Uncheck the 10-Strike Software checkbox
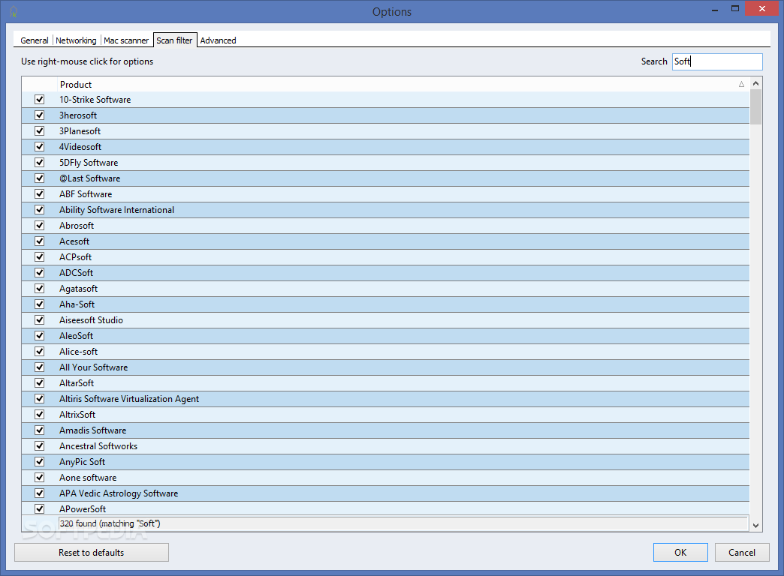Viewport: 784px width, 576px height. pyautogui.click(x=40, y=100)
